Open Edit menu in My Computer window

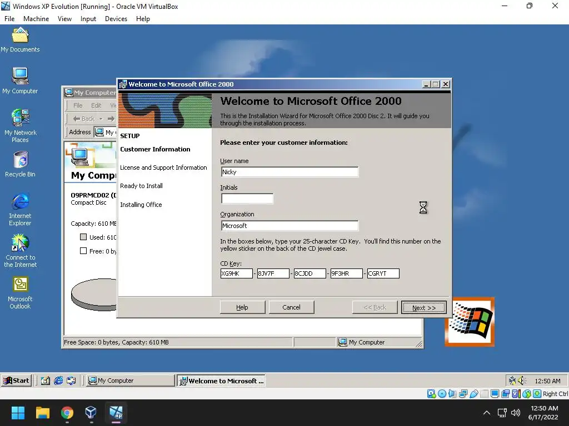pos(96,105)
